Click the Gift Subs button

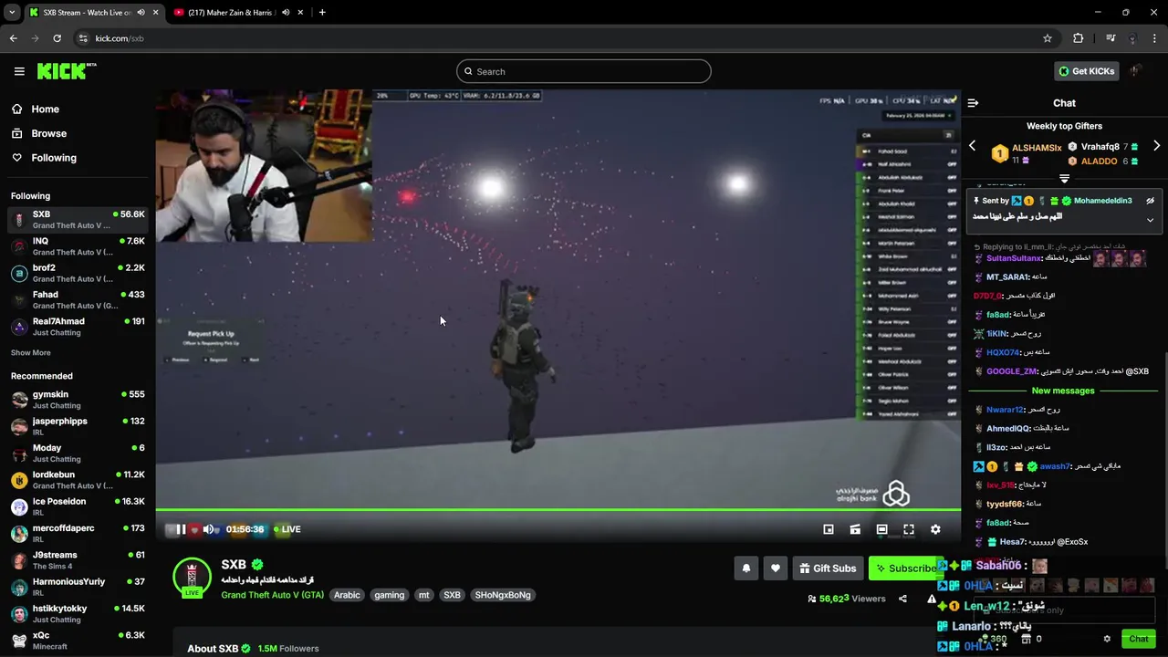pyautogui.click(x=828, y=568)
